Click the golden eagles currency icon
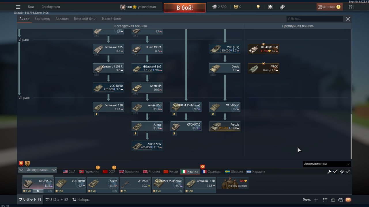369x207 pixels. pos(236,7)
